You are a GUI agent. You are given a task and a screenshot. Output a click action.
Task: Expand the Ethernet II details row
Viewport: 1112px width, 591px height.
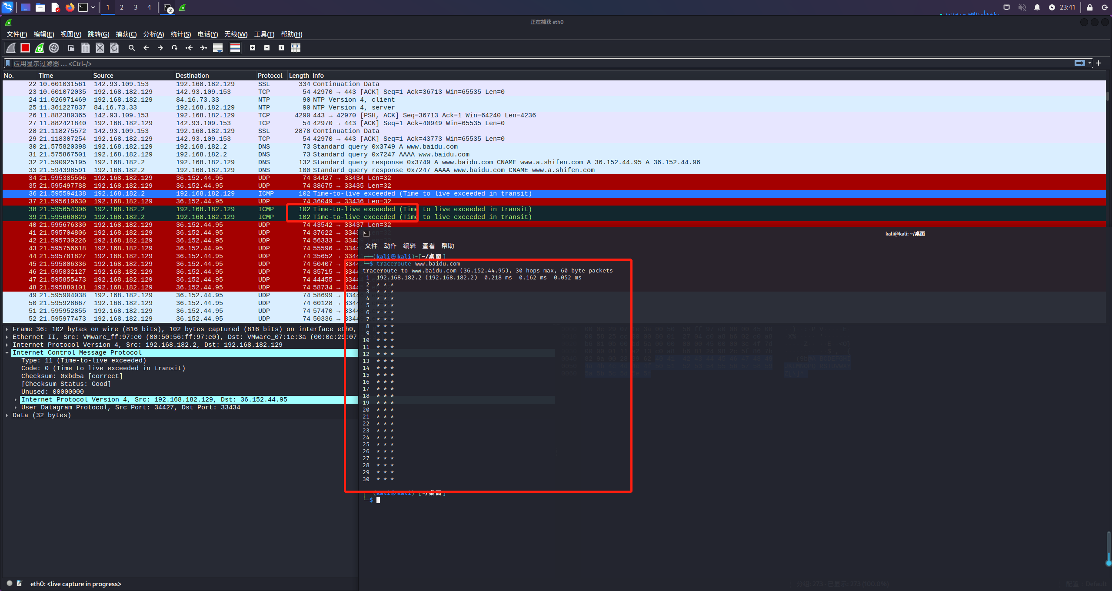(x=7, y=337)
